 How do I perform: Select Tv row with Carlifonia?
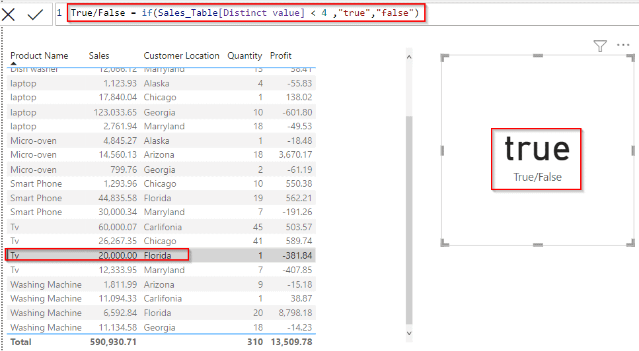click(x=161, y=227)
